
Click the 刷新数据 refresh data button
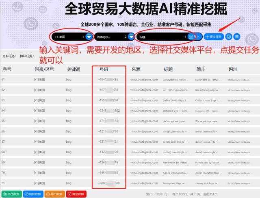(33, 194)
